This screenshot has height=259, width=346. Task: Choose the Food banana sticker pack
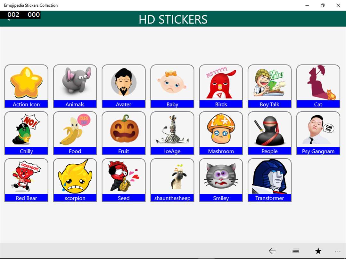pyautogui.click(x=75, y=133)
